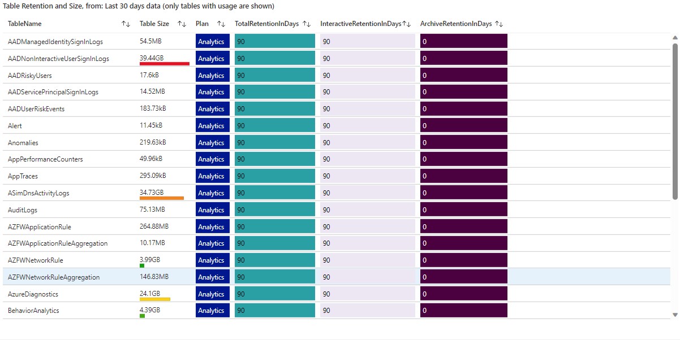Click the purple archive retention cell for AppTraces
Screen dimensions: 680x340
tap(464, 176)
